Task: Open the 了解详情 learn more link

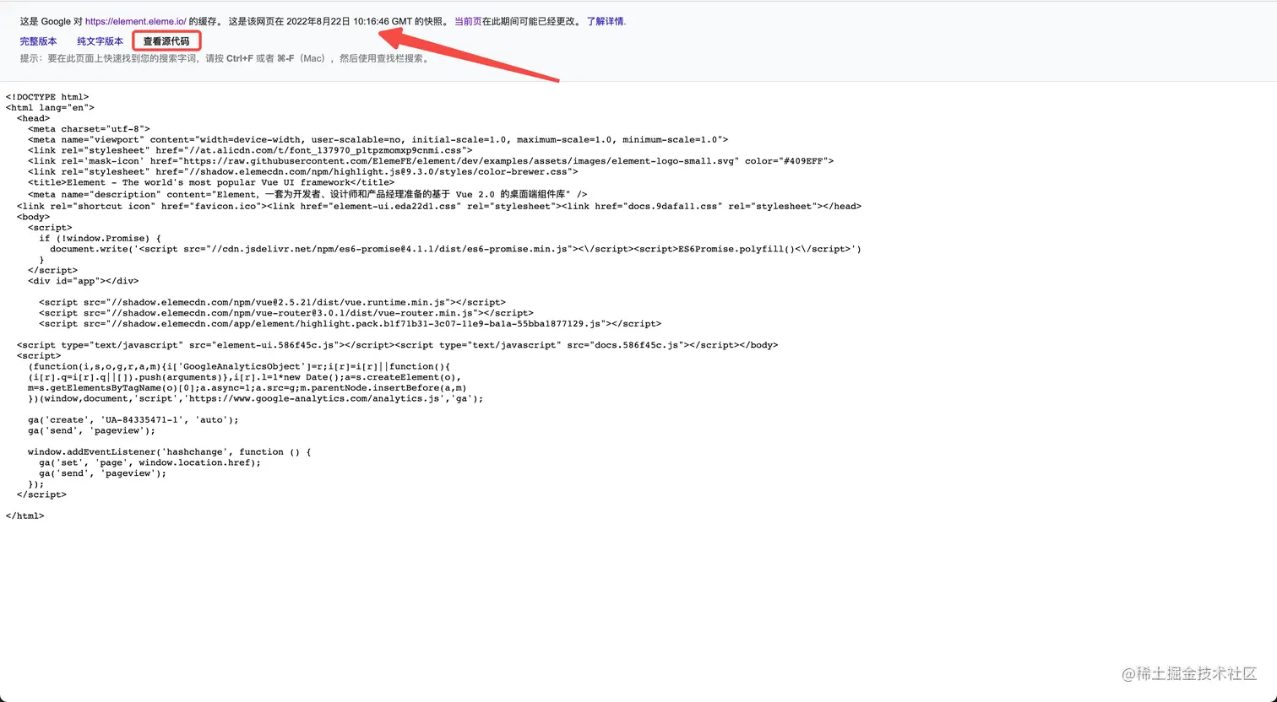Action: coord(606,21)
